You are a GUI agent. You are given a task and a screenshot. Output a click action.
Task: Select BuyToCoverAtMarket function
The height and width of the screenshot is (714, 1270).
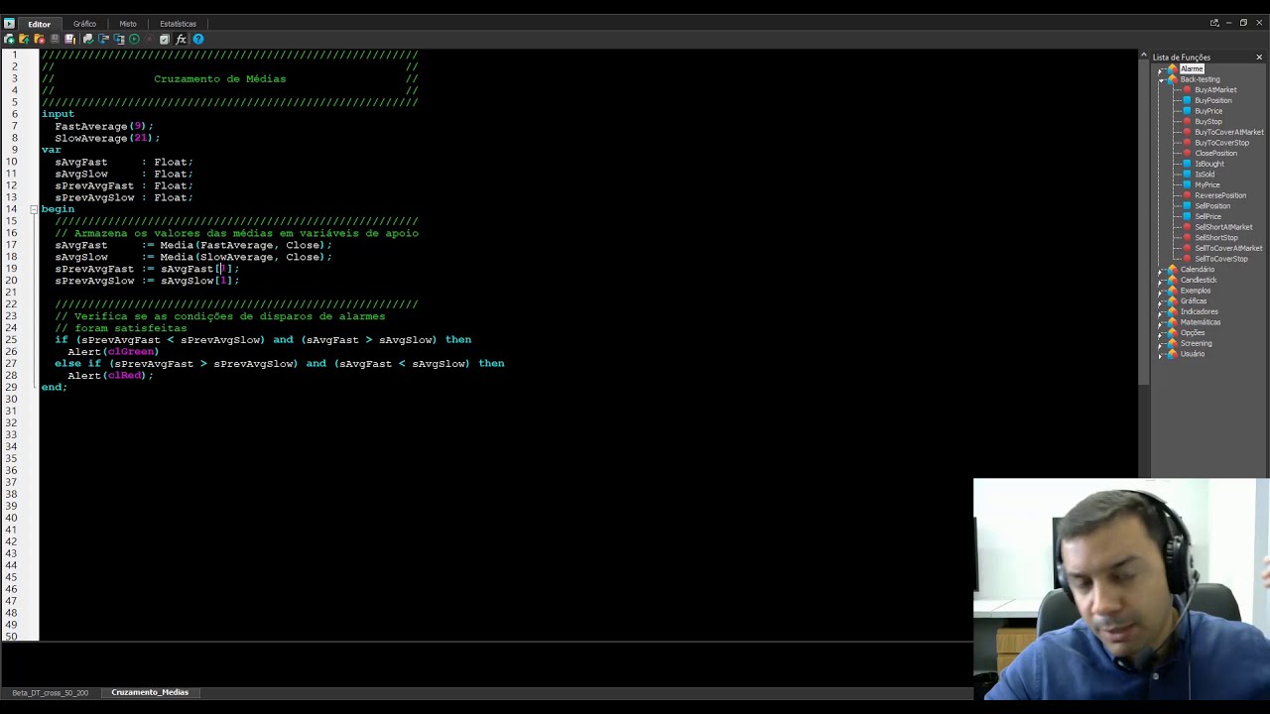1229,132
